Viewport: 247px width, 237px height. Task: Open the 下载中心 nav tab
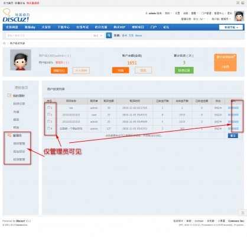click(64, 27)
